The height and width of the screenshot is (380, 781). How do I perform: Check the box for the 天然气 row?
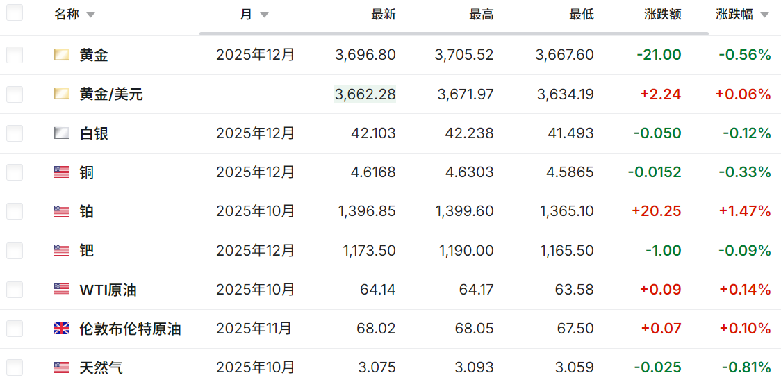[15, 367]
